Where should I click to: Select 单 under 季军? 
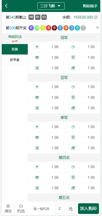point(46,138)
